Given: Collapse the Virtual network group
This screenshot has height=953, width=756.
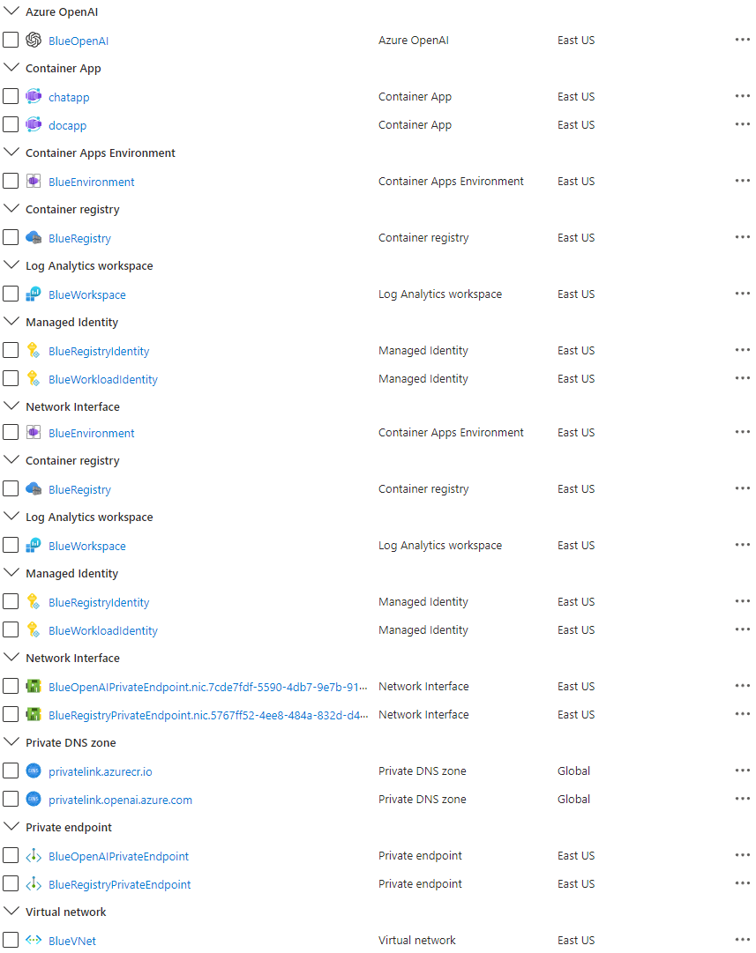Looking at the screenshot, I should [x=11, y=911].
